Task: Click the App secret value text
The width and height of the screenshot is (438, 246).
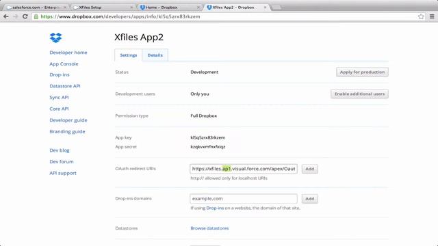Action: (208, 147)
